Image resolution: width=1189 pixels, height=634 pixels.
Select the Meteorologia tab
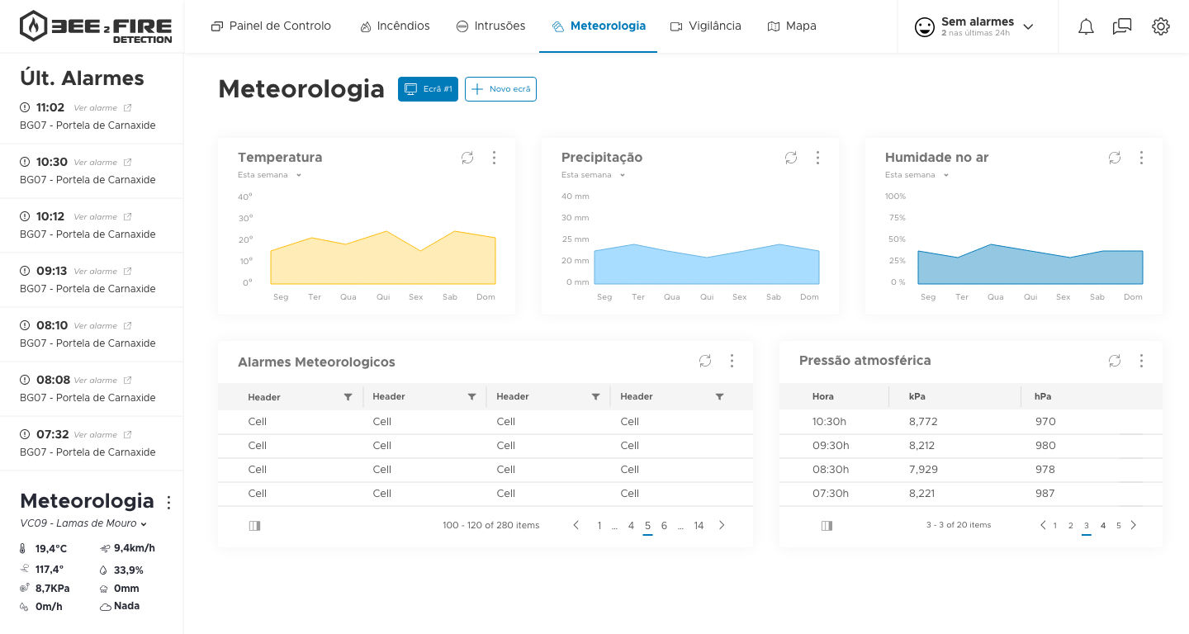pyautogui.click(x=599, y=26)
